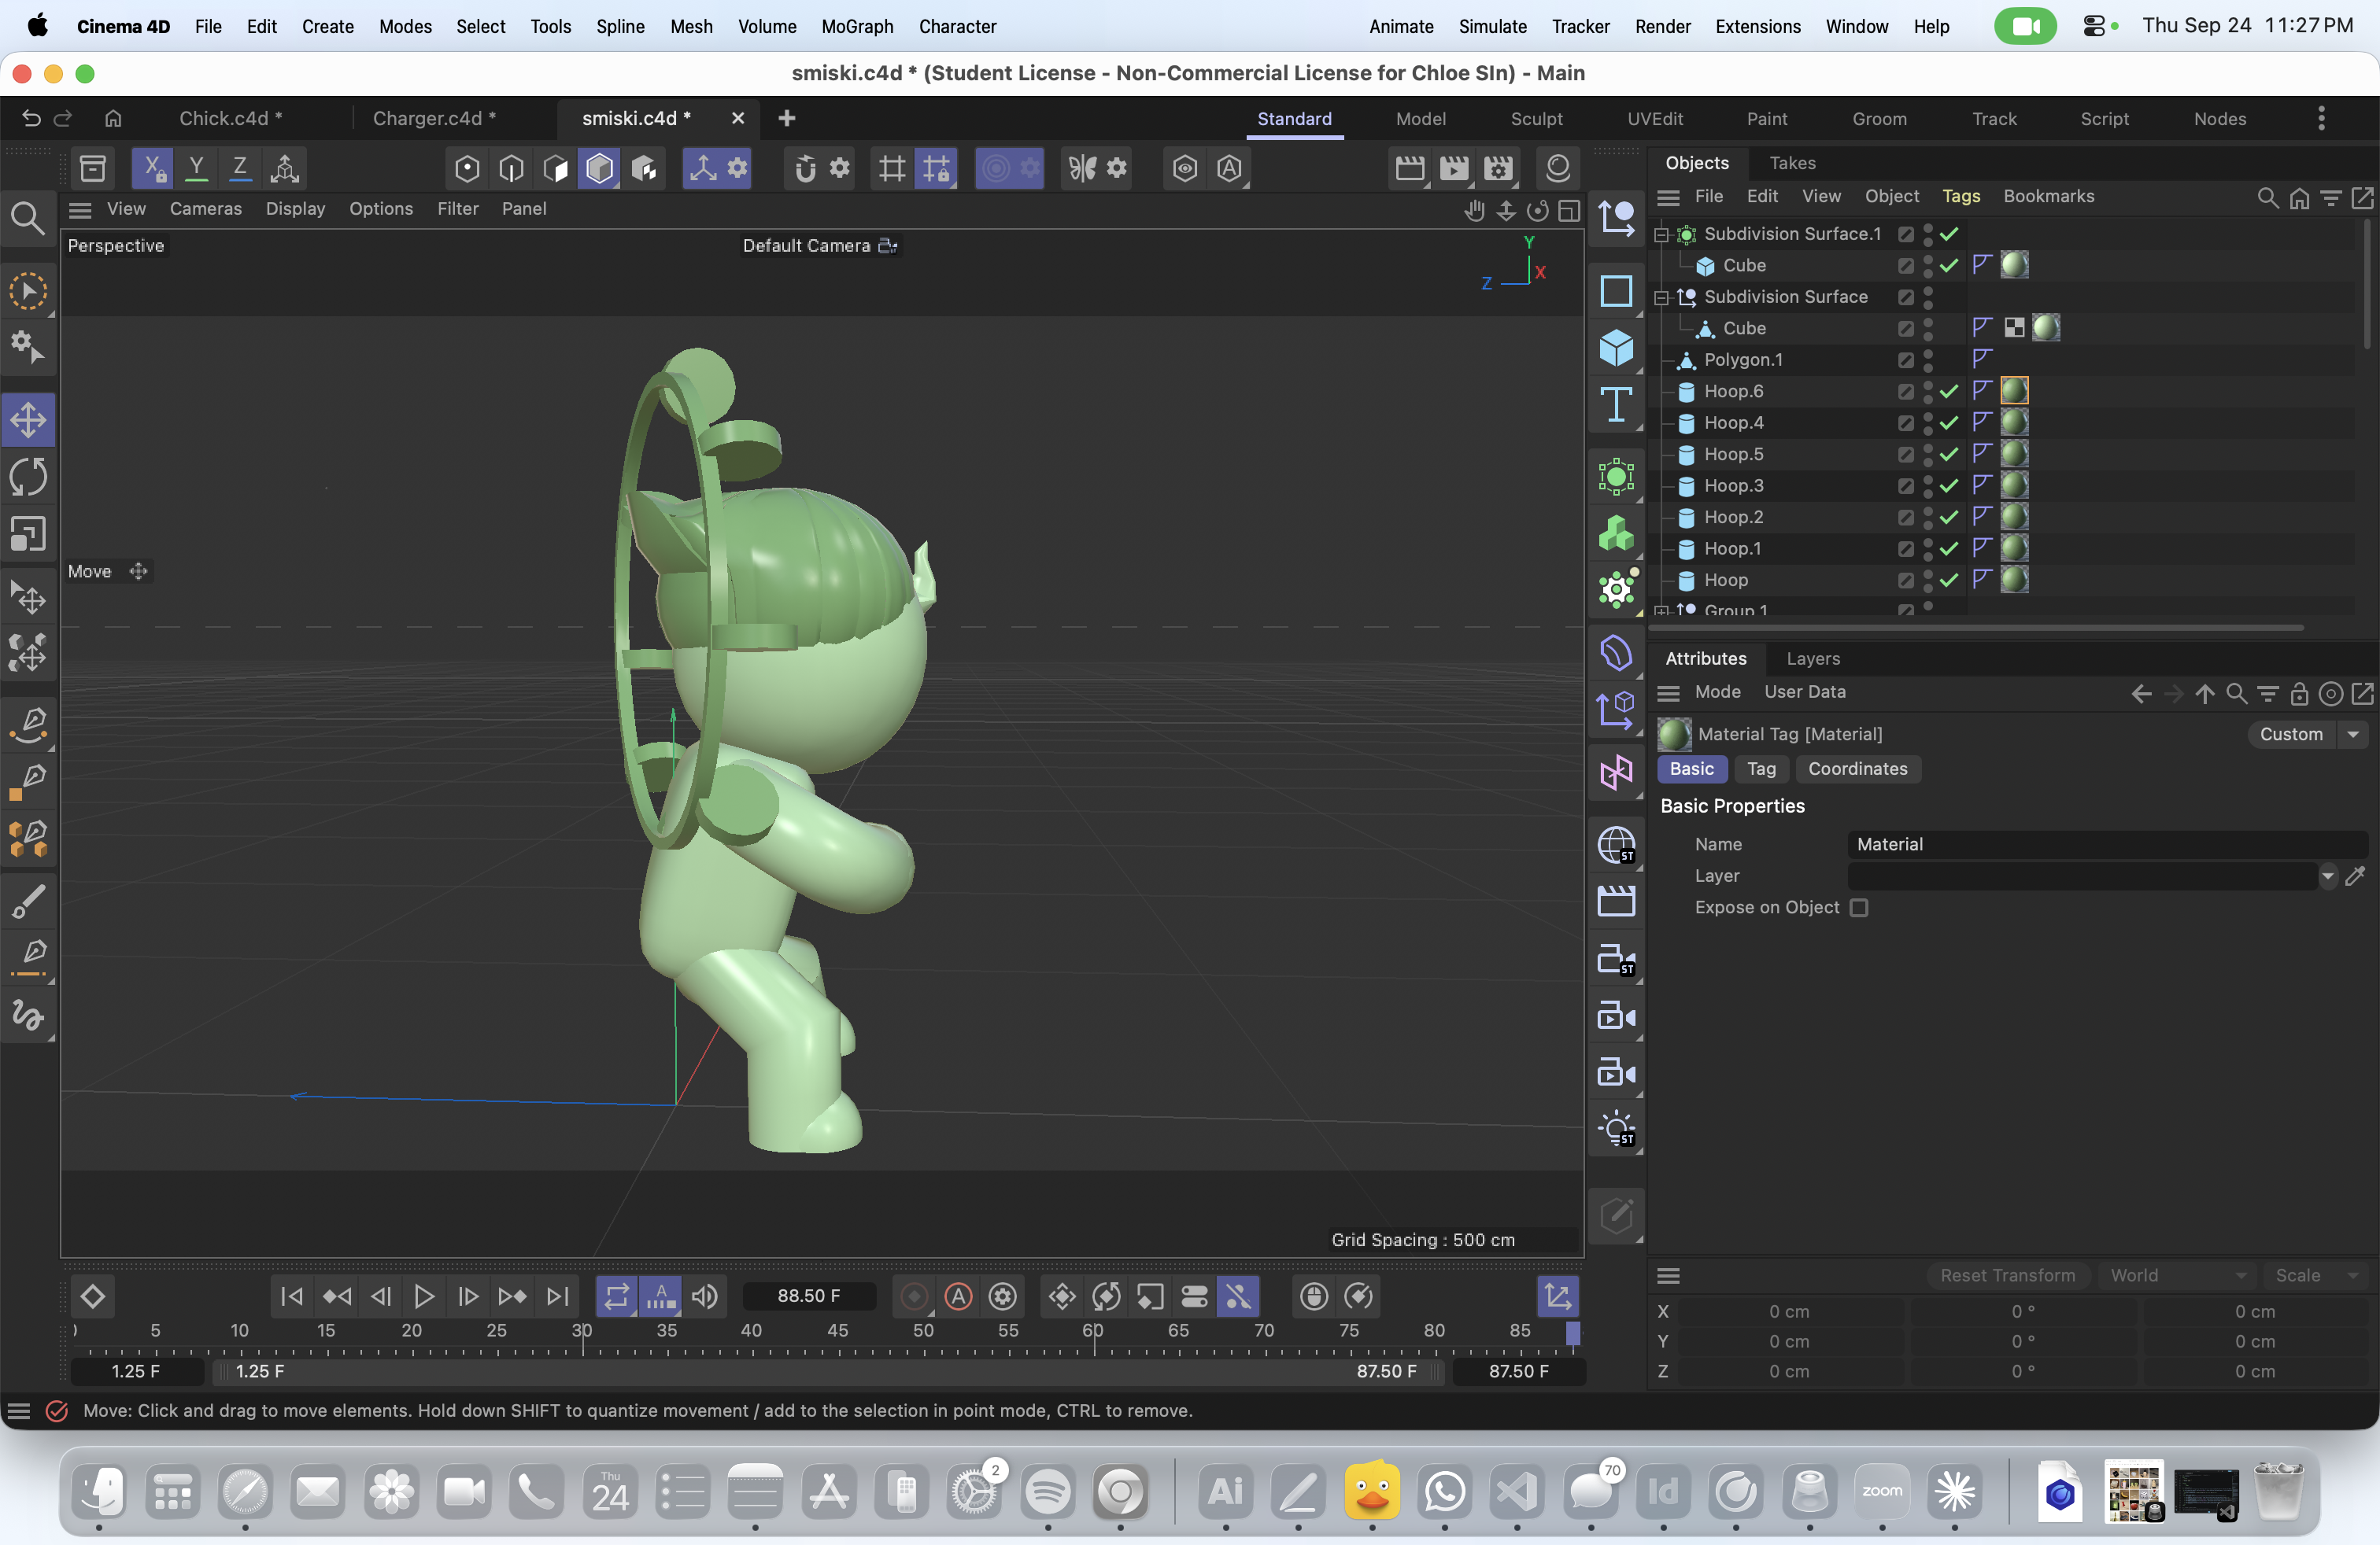Toggle Z axis lock
This screenshot has height=1545, width=2380.
240,168
